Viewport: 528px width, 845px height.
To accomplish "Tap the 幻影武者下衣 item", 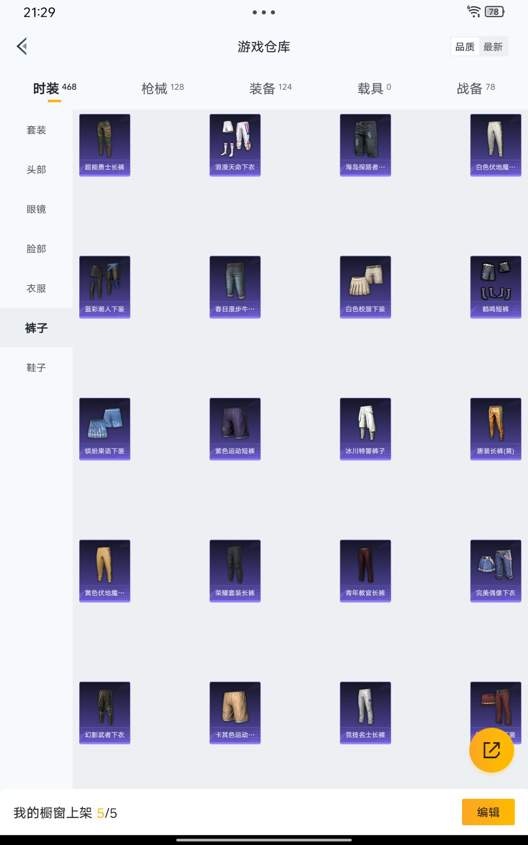I will (105, 713).
